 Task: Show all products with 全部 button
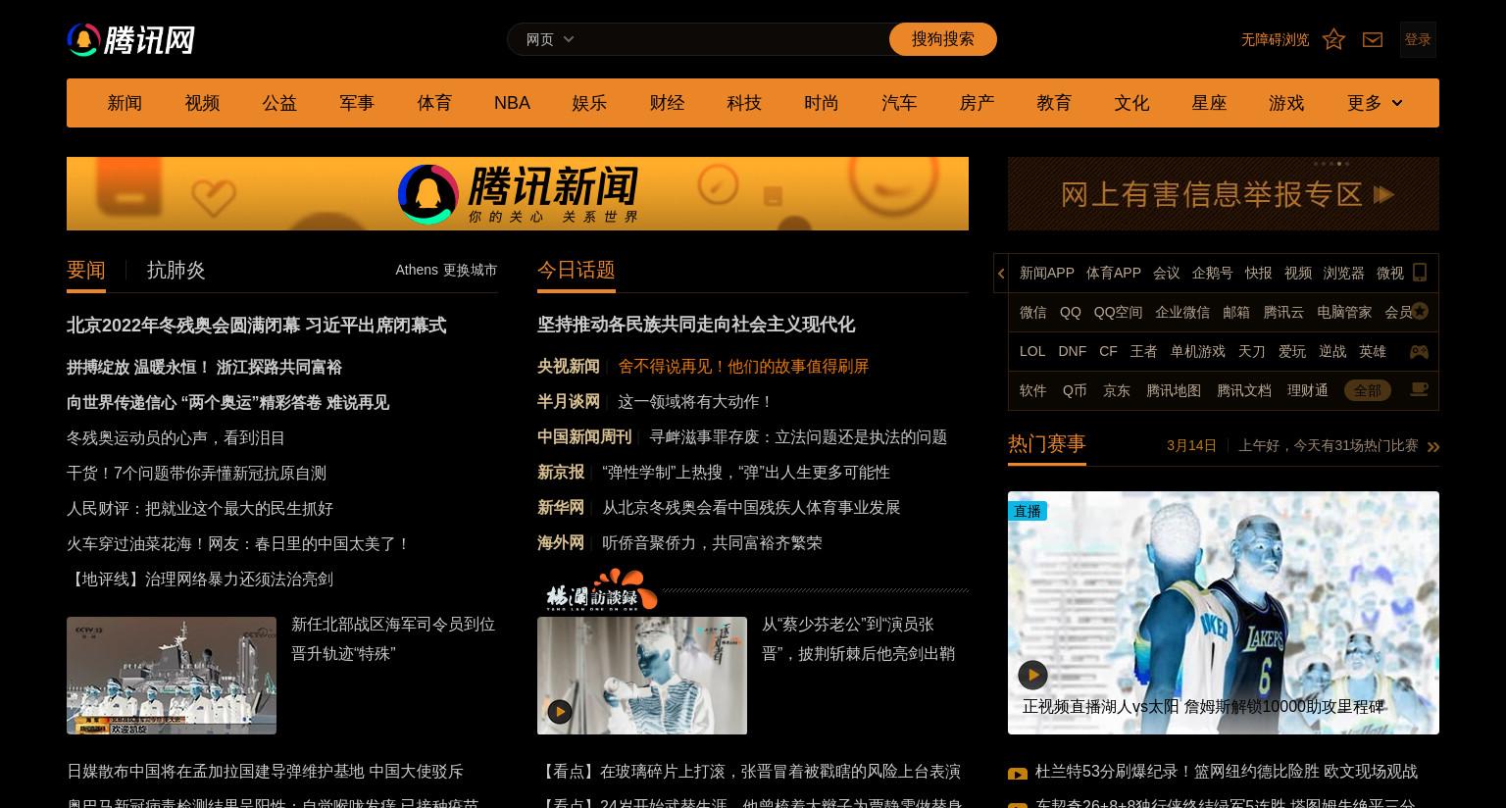point(1367,390)
